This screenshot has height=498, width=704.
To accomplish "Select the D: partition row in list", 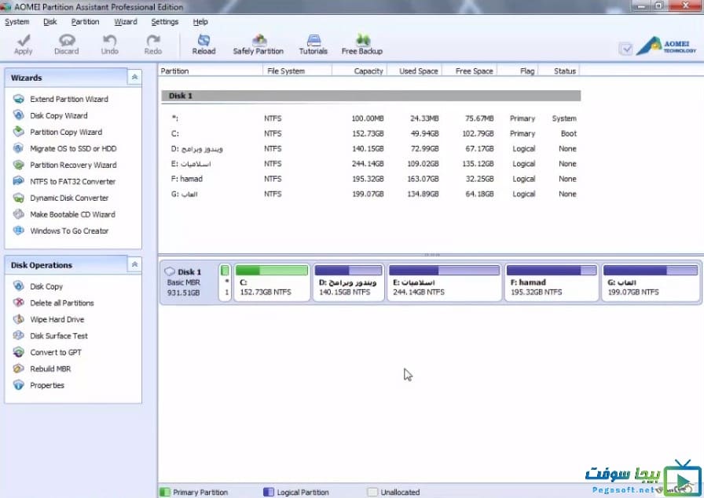I will 371,149.
